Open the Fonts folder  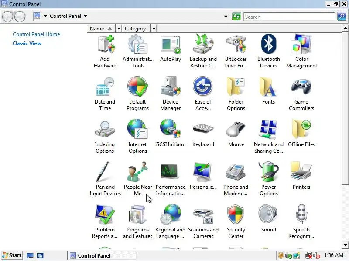pyautogui.click(x=268, y=91)
